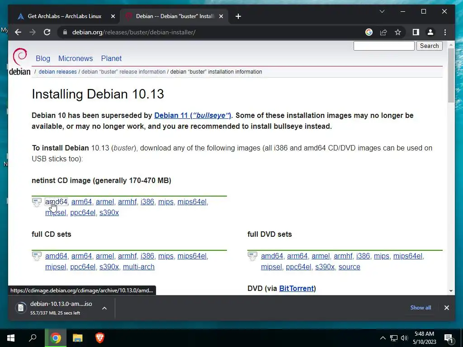Click the browser forward arrow

(x=33, y=32)
